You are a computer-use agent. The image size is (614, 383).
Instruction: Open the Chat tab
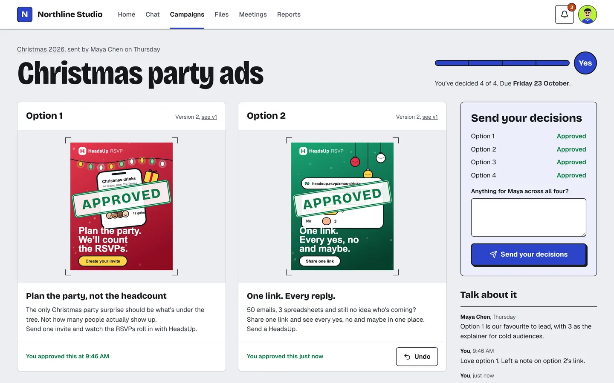click(x=153, y=14)
